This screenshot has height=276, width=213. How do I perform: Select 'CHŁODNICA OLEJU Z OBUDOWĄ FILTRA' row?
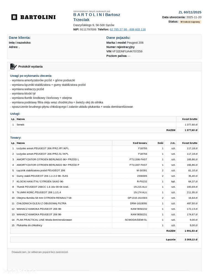(104, 204)
